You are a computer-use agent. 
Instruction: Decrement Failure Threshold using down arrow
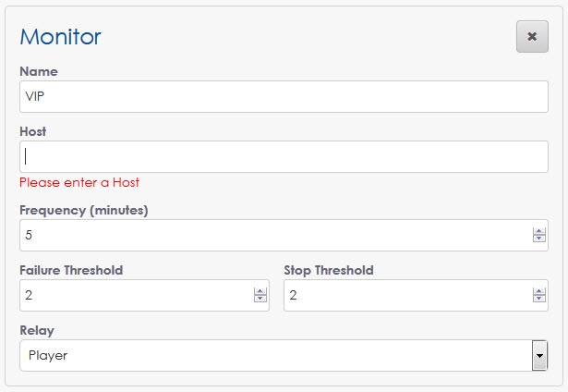260,300
